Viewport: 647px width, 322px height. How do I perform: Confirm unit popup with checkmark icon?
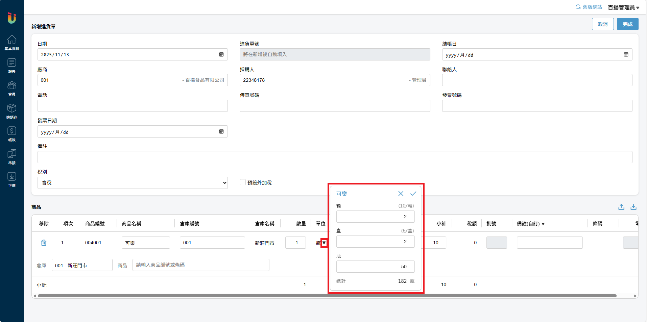pyautogui.click(x=413, y=194)
